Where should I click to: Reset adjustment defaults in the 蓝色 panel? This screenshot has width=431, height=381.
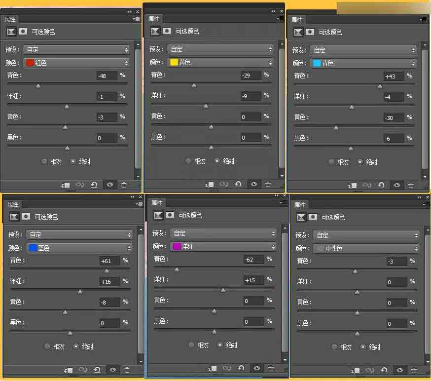(97, 370)
